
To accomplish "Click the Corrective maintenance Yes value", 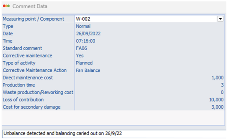I will pyautogui.click(x=80, y=56).
